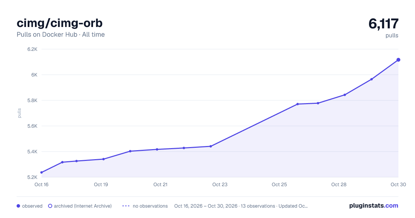Image resolution: width=415 pixels, height=218 pixels.
Task: Click the '6K' y-axis label
Action: pyautogui.click(x=34, y=75)
